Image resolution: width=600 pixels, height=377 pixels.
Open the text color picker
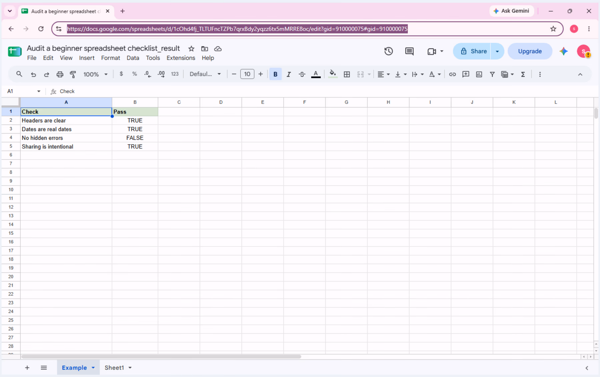[x=316, y=74]
